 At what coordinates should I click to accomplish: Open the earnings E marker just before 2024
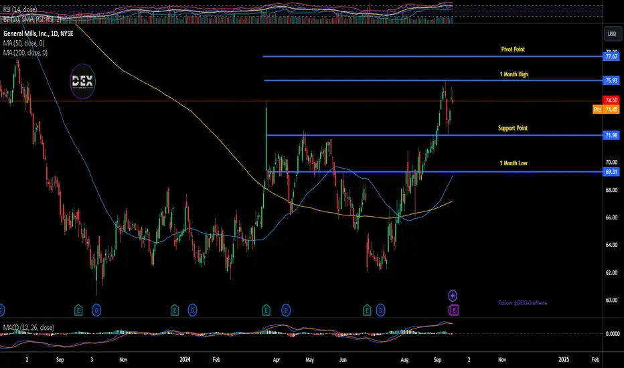click(175, 310)
